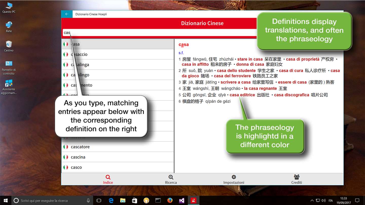Open the Action Center notifications icon
The height and width of the screenshot is (205, 365).
[357, 200]
